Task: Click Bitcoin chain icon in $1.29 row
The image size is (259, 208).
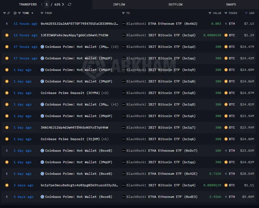Action: (x=7, y=35)
